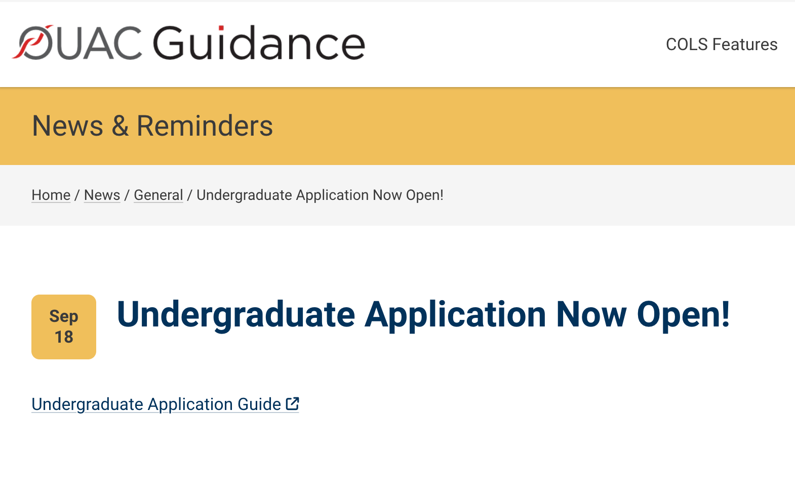This screenshot has width=795, height=494.
Task: Click the word Features in the top navigation
Action: tap(745, 45)
